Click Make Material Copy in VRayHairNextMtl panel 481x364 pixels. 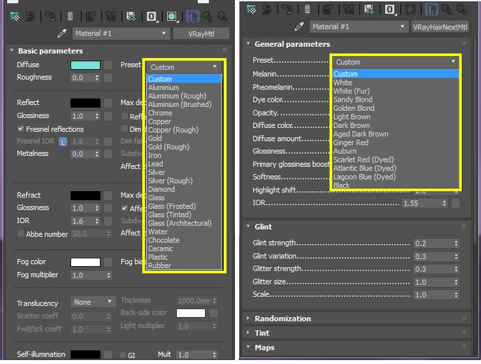coord(328,10)
